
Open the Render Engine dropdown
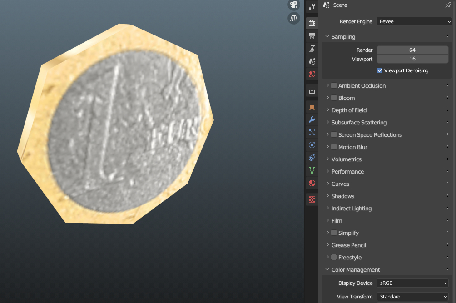pyautogui.click(x=414, y=21)
